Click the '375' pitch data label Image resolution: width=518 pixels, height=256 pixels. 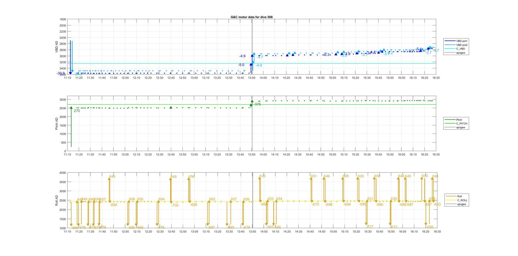click(x=258, y=105)
